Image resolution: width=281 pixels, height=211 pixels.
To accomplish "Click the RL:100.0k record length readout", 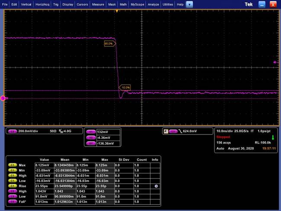I will point(263,143).
